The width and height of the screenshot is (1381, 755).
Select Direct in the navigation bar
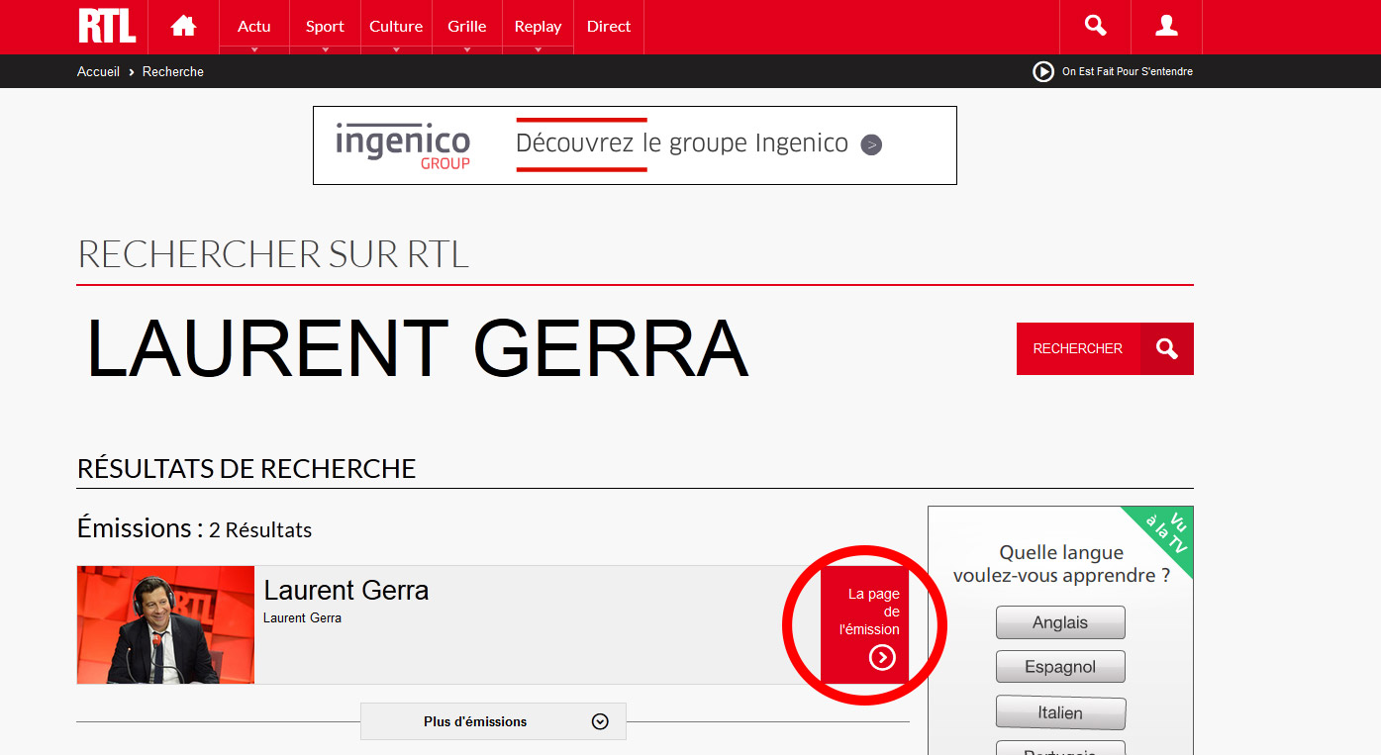click(608, 26)
